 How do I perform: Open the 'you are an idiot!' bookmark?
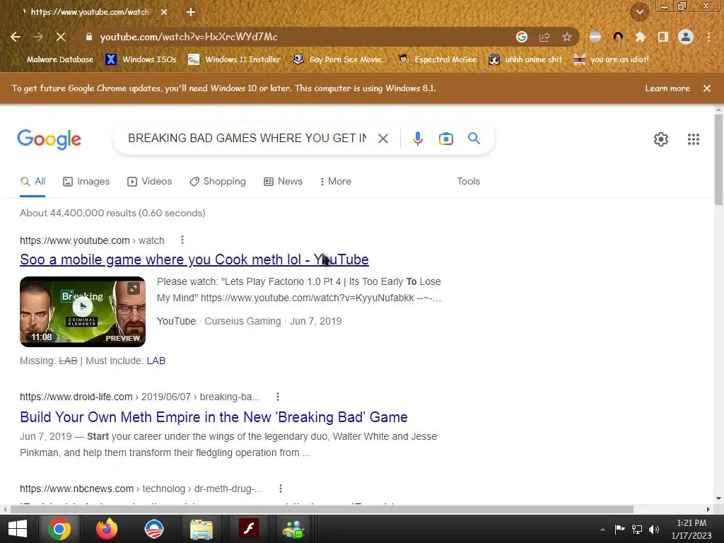coord(612,59)
